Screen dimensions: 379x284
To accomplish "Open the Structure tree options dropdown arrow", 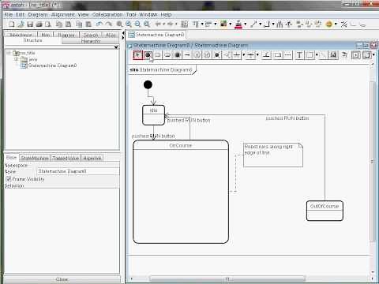I will [116, 47].
